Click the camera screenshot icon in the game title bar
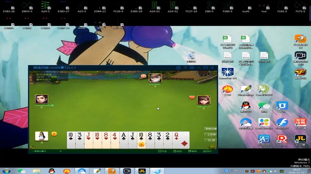 tap(178, 68)
